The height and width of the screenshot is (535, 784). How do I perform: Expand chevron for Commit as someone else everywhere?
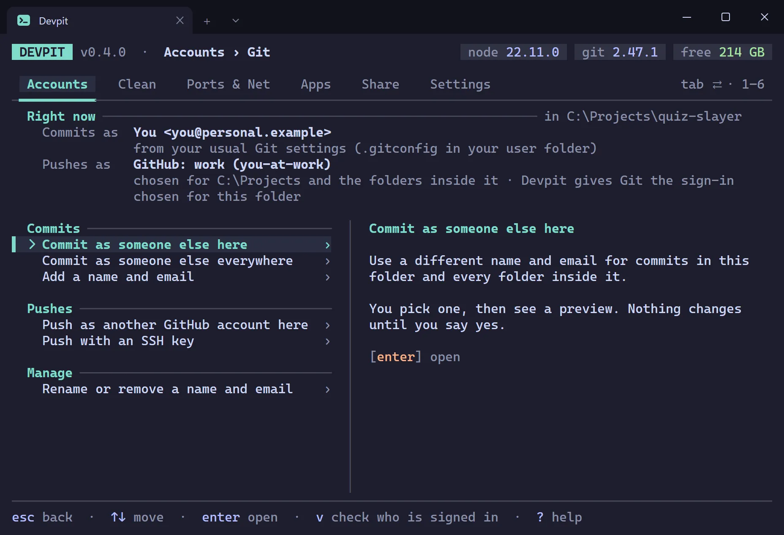pyautogui.click(x=327, y=261)
